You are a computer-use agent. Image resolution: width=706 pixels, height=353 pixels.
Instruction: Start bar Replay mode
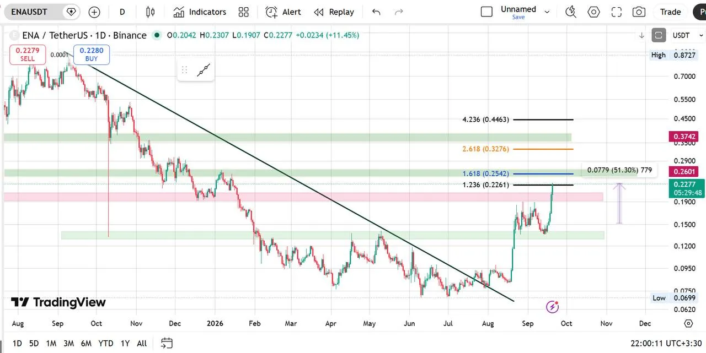pyautogui.click(x=334, y=12)
